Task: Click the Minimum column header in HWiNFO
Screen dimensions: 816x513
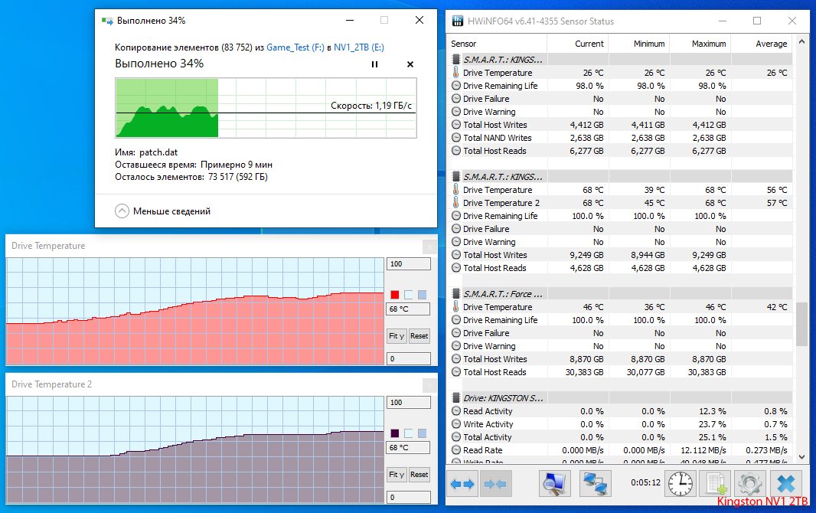Action: pos(638,44)
